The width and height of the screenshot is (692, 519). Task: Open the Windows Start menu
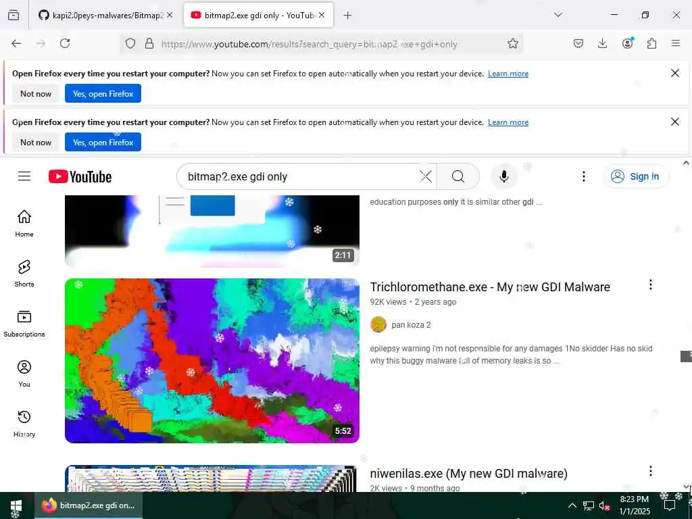pyautogui.click(x=16, y=505)
